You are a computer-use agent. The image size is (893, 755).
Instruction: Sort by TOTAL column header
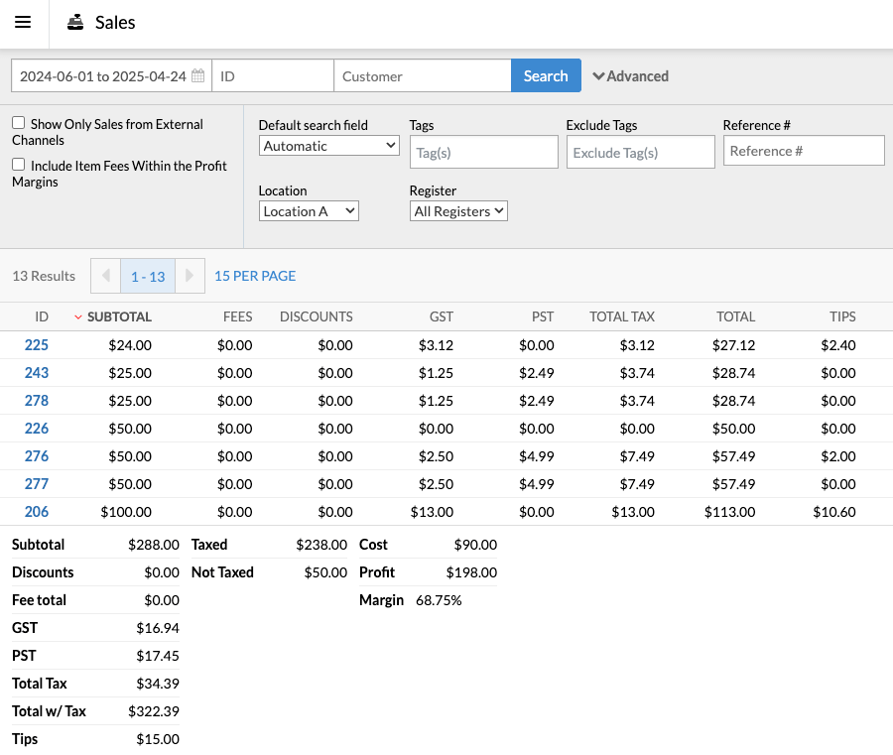click(736, 316)
